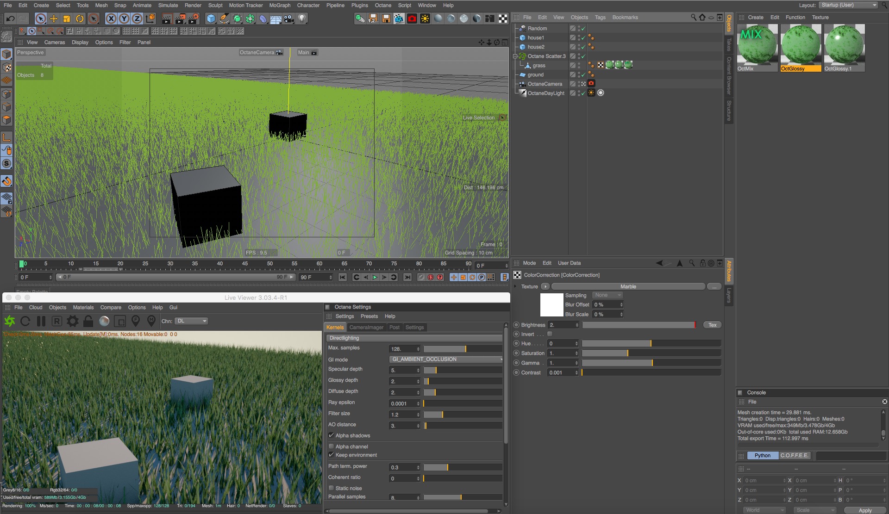889x514 pixels.
Task: Open the MoGraph menu
Action: coord(280,5)
